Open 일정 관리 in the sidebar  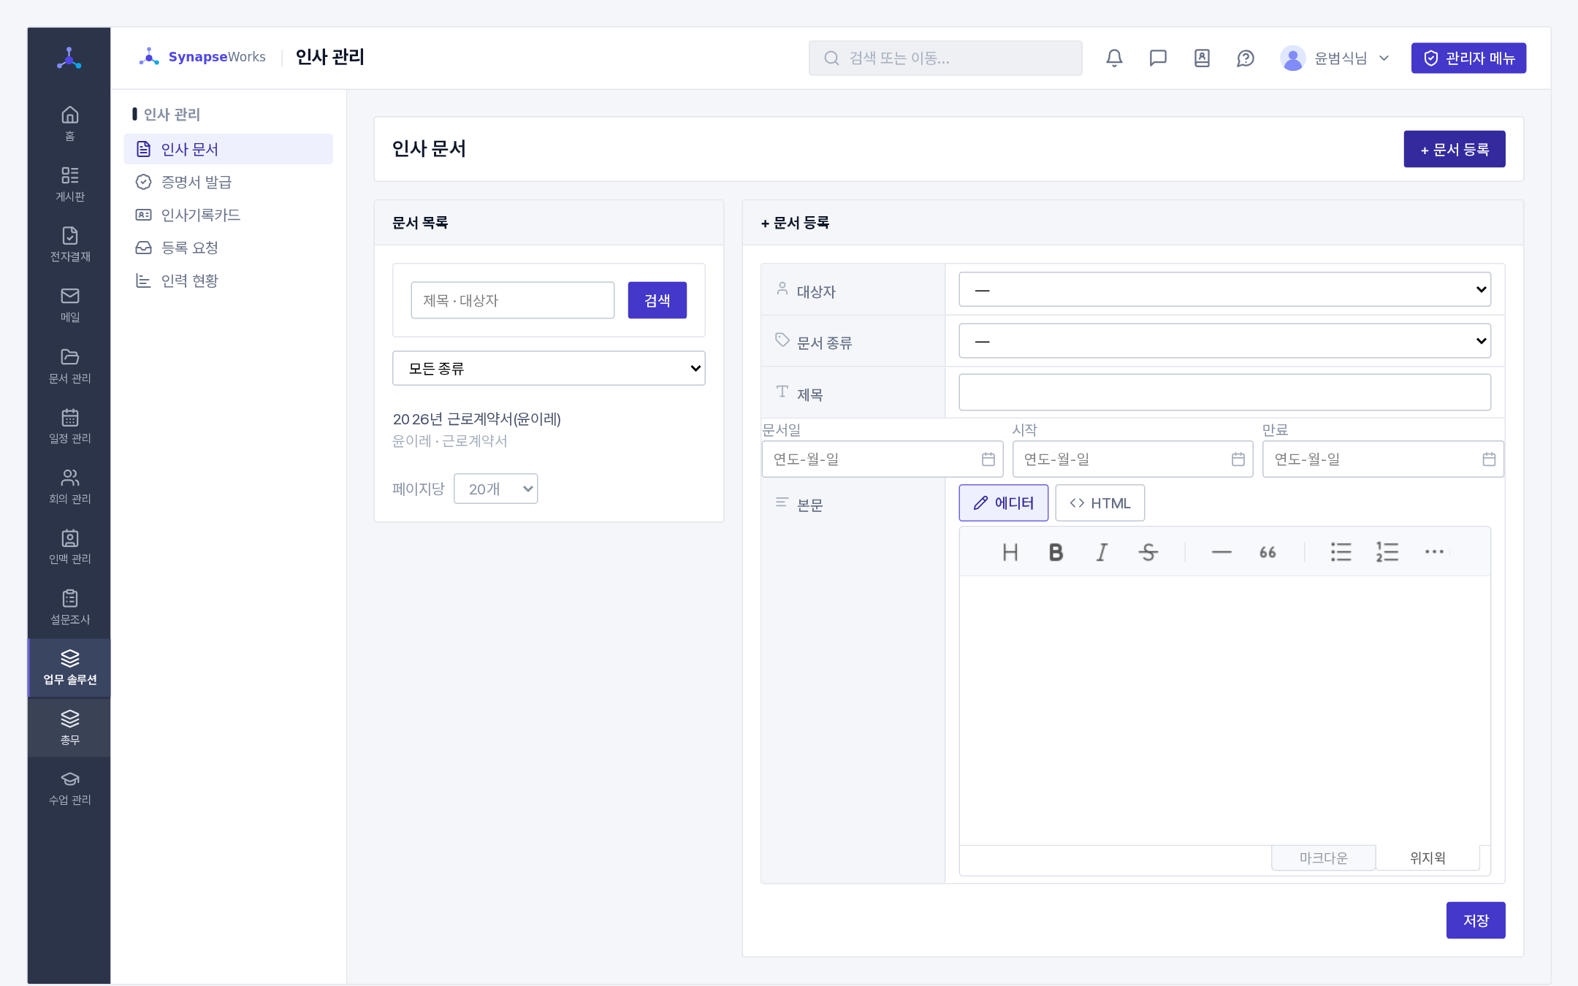pyautogui.click(x=69, y=426)
